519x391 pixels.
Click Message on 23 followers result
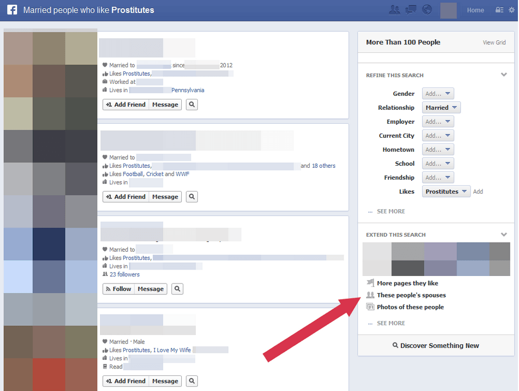(151, 289)
